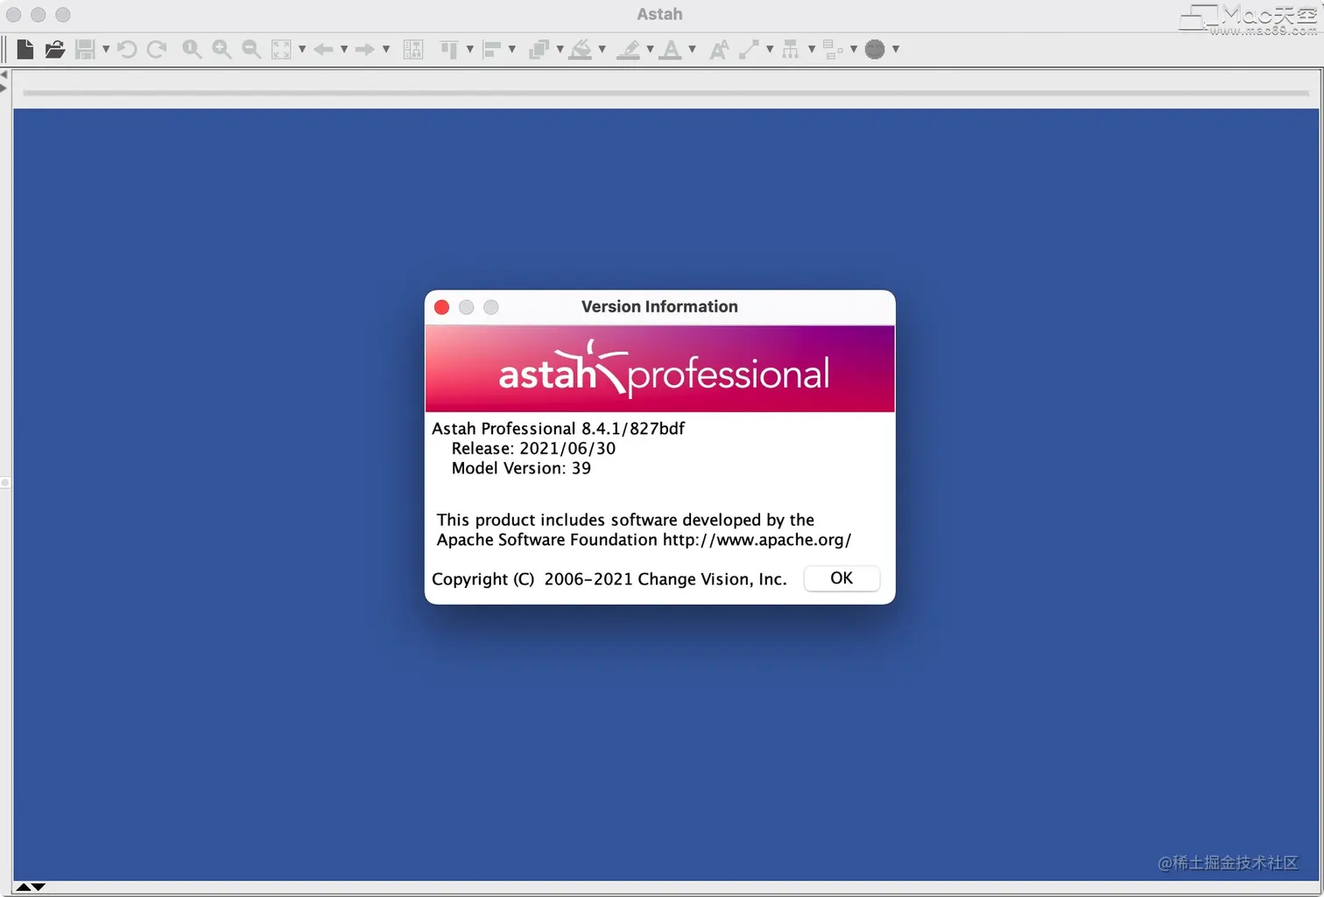Viewport: 1324px width, 897px height.
Task: Expand the vertical alignment dropdown arrow
Action: coord(470,50)
